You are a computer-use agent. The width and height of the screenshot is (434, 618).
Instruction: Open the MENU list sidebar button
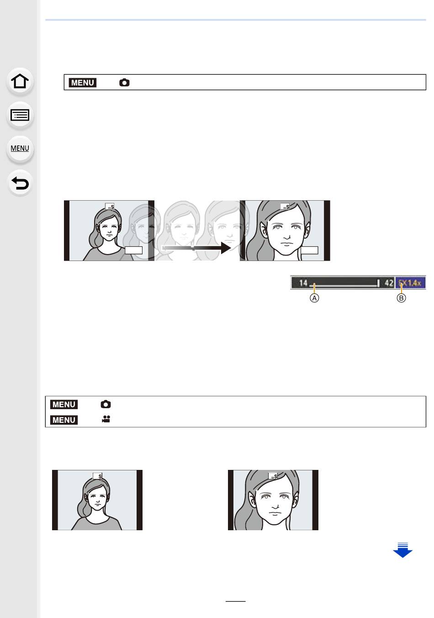pos(20,149)
